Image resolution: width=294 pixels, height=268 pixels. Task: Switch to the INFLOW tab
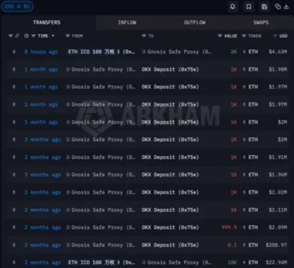click(127, 23)
